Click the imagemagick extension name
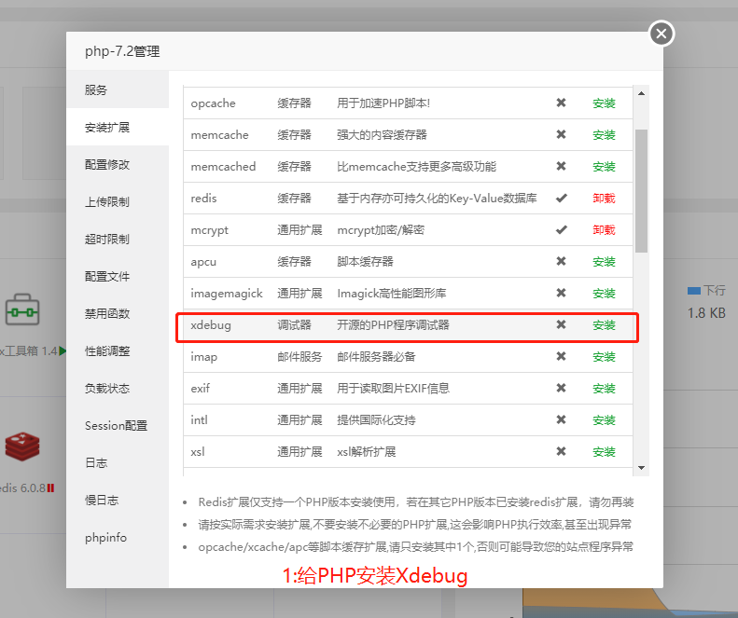Screen dimensions: 738x618 227,294
